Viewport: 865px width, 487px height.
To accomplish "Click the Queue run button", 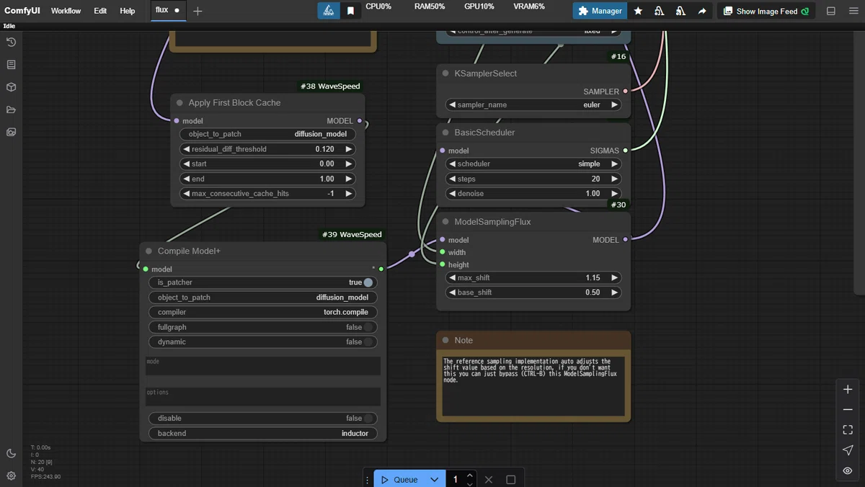I will point(399,479).
